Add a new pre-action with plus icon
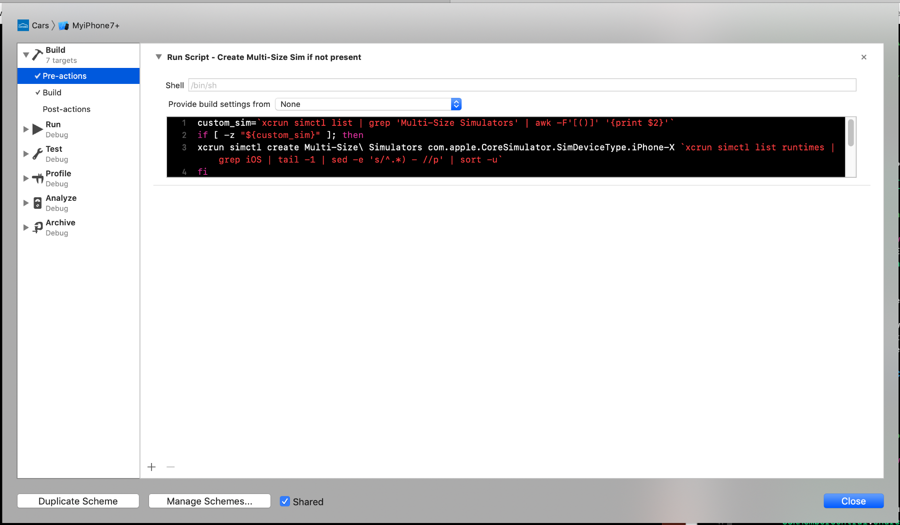The height and width of the screenshot is (525, 900). click(x=151, y=467)
